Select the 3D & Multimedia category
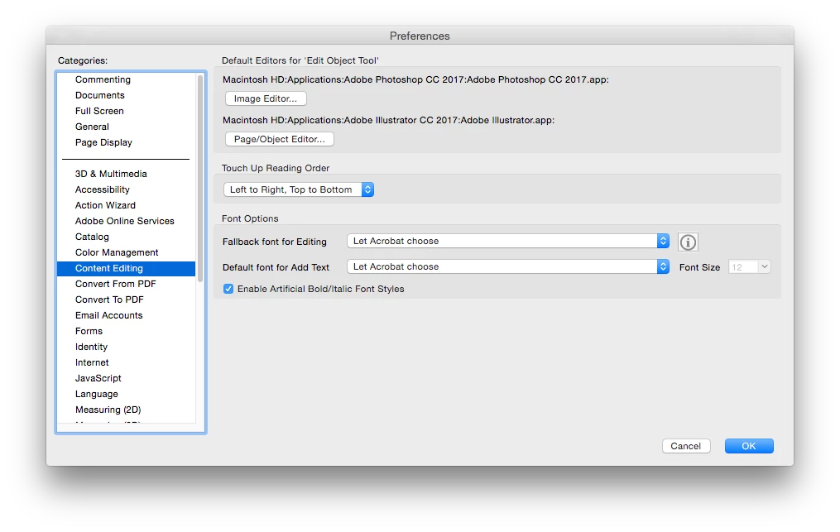This screenshot has width=840, height=532. pyautogui.click(x=127, y=174)
